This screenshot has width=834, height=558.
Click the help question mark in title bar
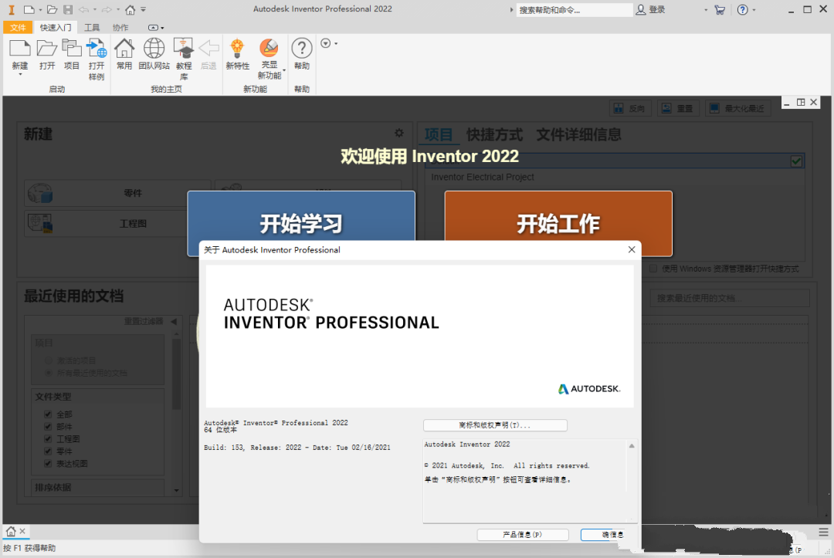click(743, 9)
